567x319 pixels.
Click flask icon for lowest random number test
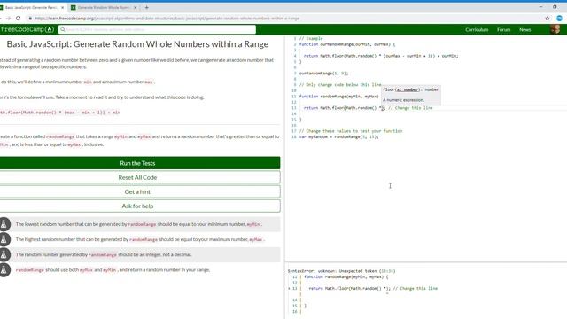pyautogui.click(x=4, y=224)
